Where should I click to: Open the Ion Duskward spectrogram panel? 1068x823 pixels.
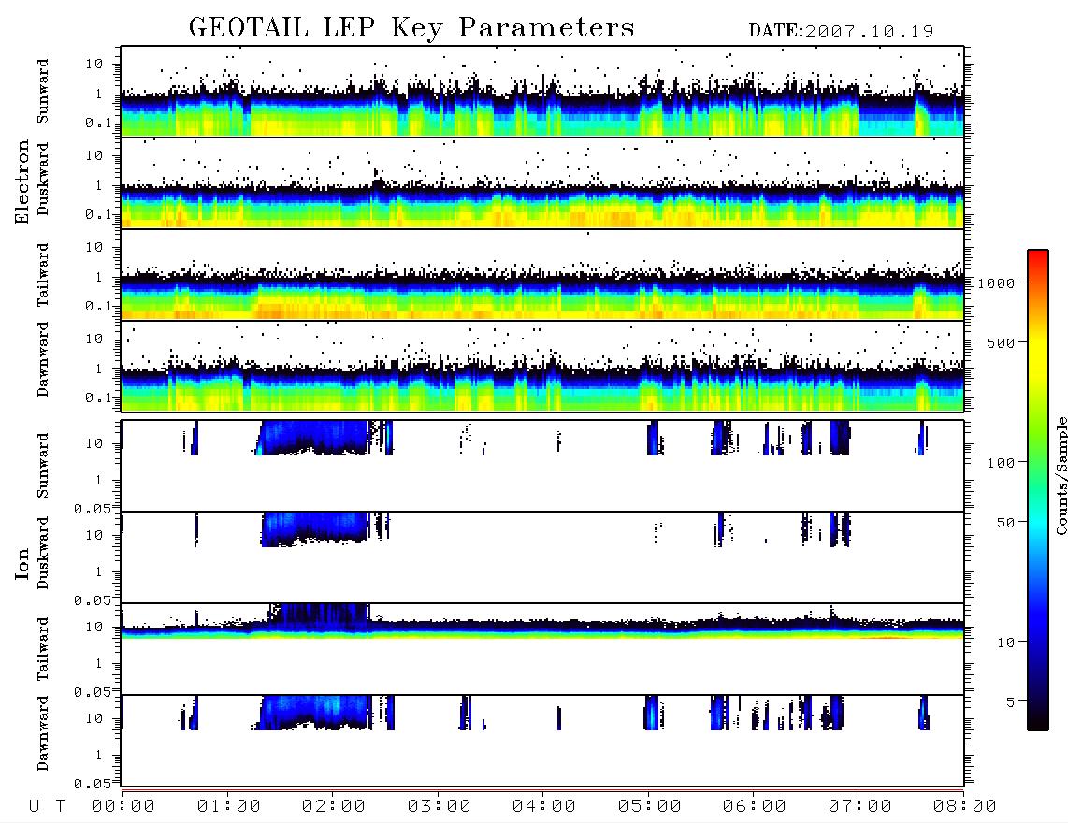click(542, 556)
